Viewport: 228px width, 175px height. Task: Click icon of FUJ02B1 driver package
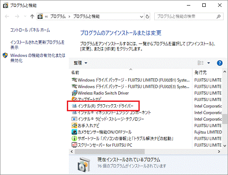pos(74,80)
